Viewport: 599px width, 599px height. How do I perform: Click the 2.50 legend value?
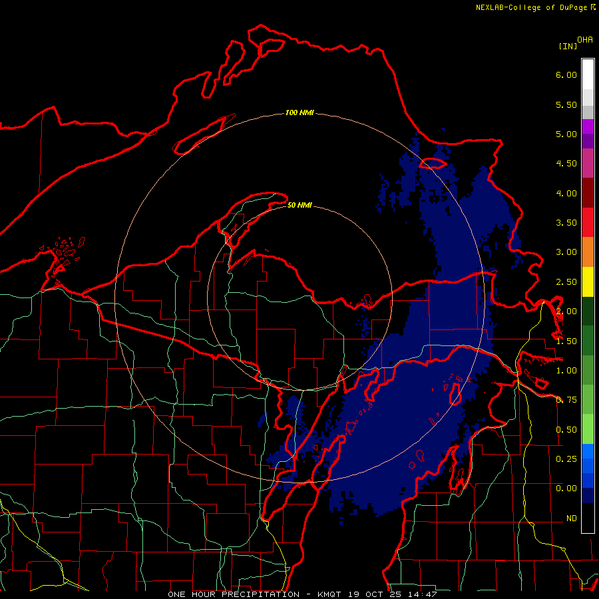click(566, 282)
